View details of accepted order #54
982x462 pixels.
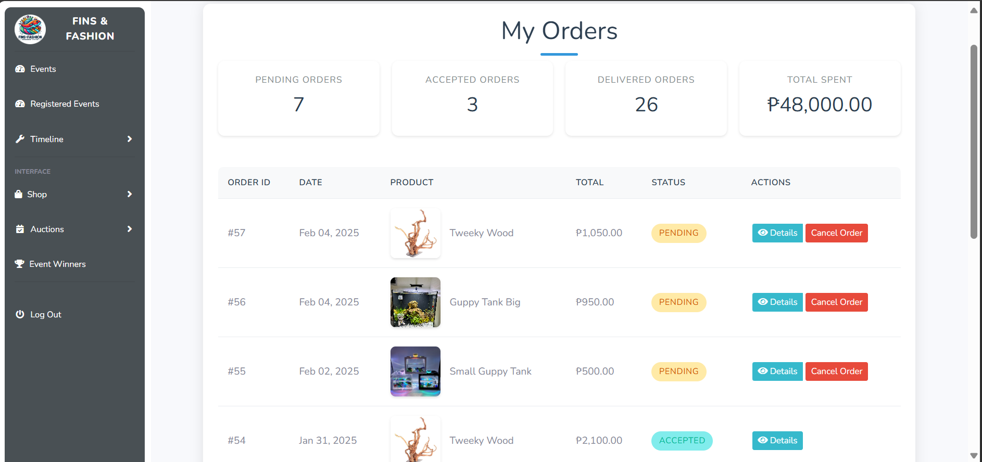[777, 441]
